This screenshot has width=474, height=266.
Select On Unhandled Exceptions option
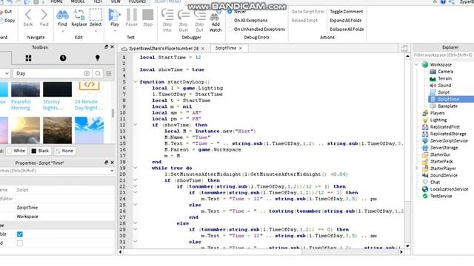pos(230,30)
